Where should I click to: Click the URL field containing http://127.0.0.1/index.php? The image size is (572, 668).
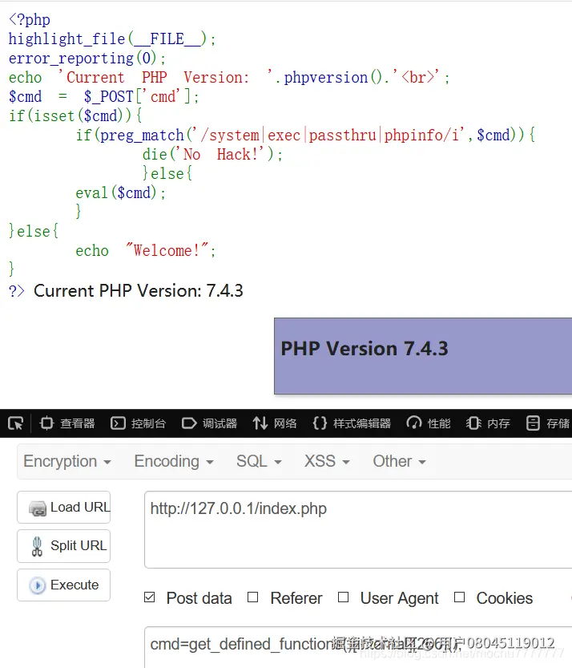pos(358,529)
